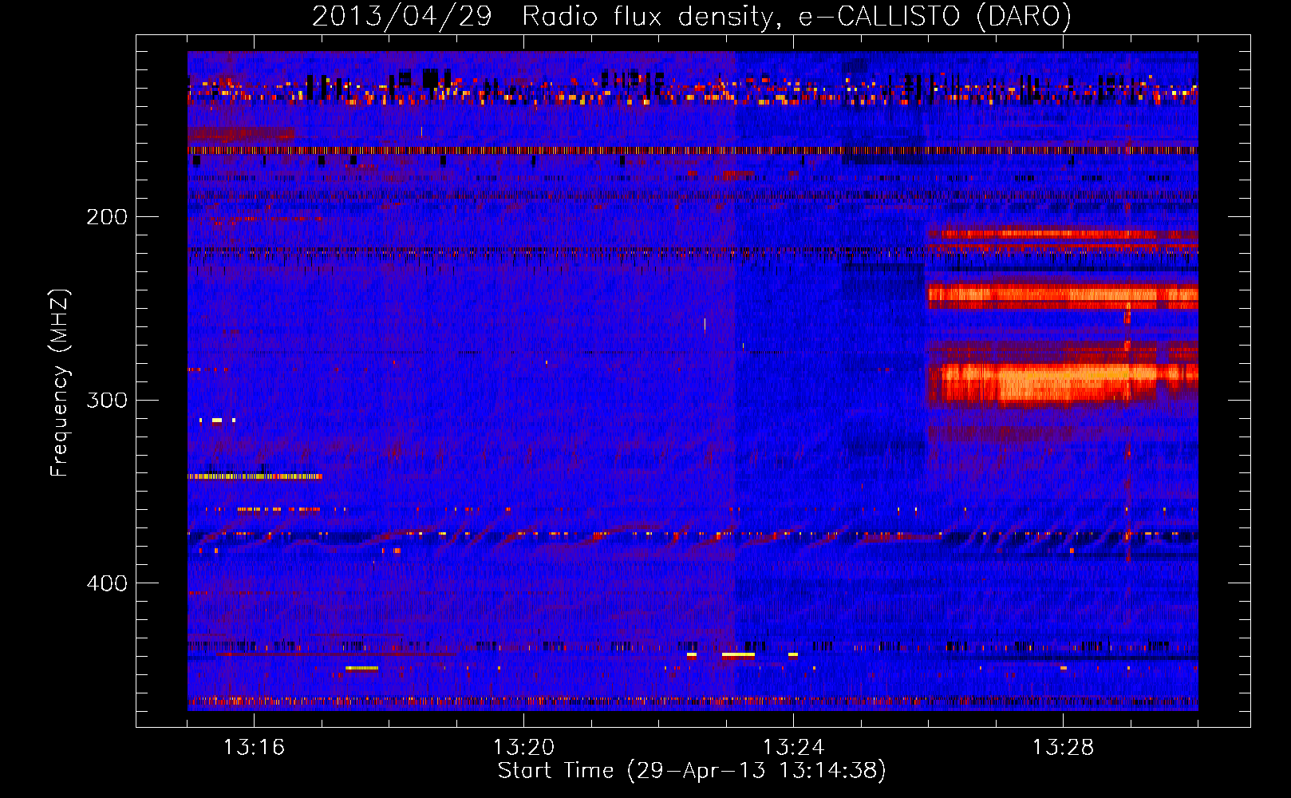Click the plot title "2013/04/29 Radio flux density, e-CALLISTO (DARO)"
The height and width of the screenshot is (798, 1291).
[691, 17]
